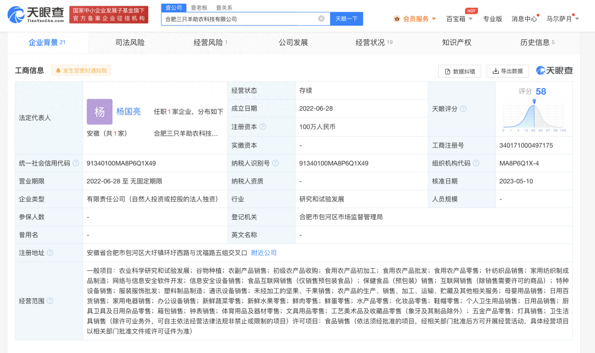Screen dimensions: 595x353
Task: Click help icon next to 天眼评分
Action: [463, 109]
